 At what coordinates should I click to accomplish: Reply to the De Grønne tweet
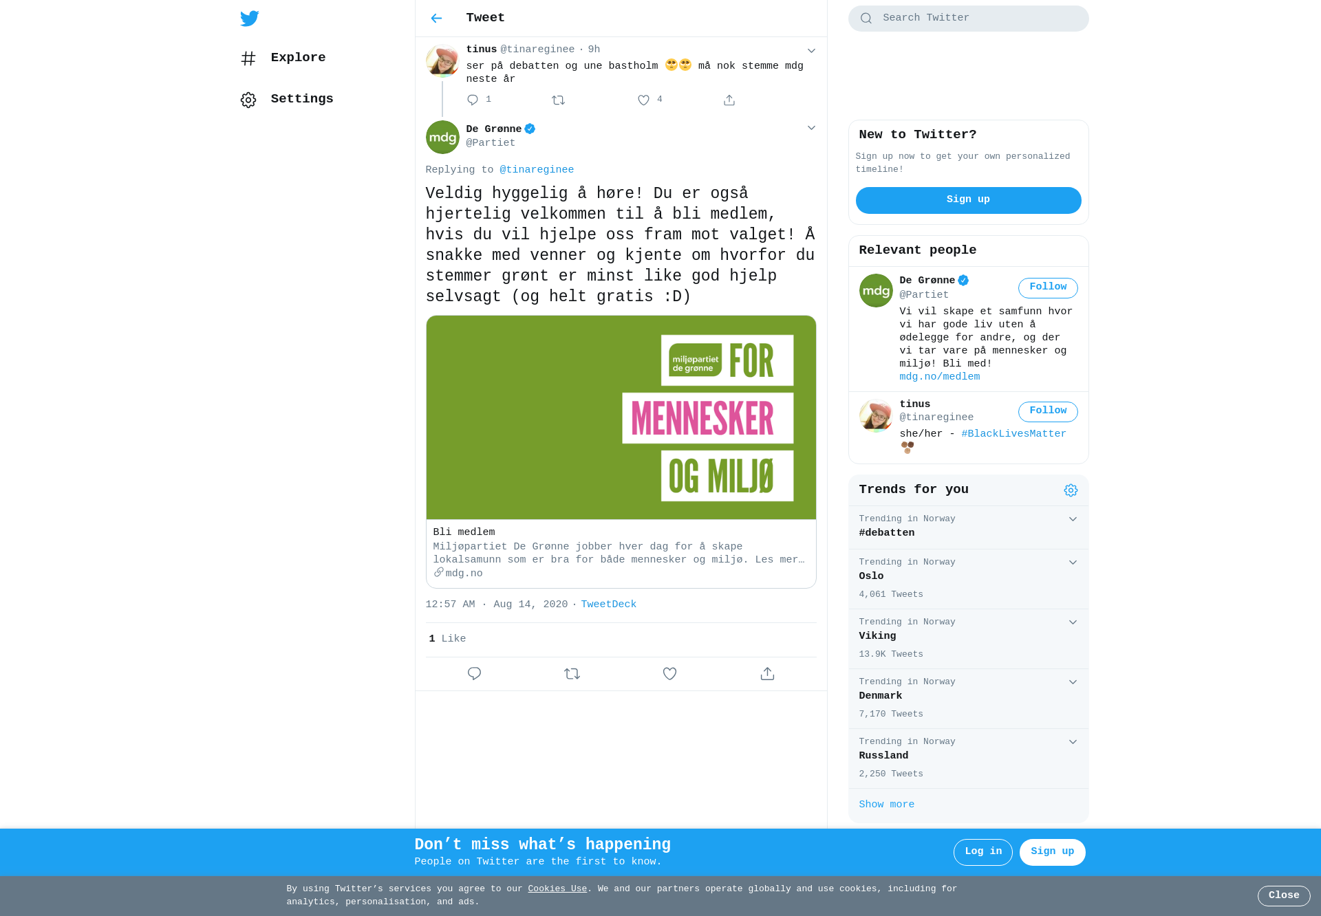pyautogui.click(x=474, y=674)
